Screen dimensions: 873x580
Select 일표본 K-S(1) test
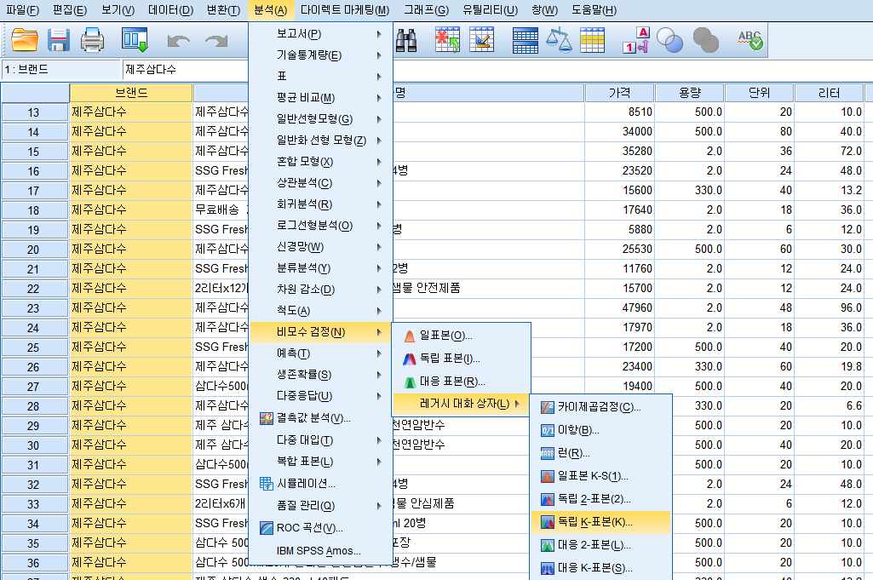point(600,476)
